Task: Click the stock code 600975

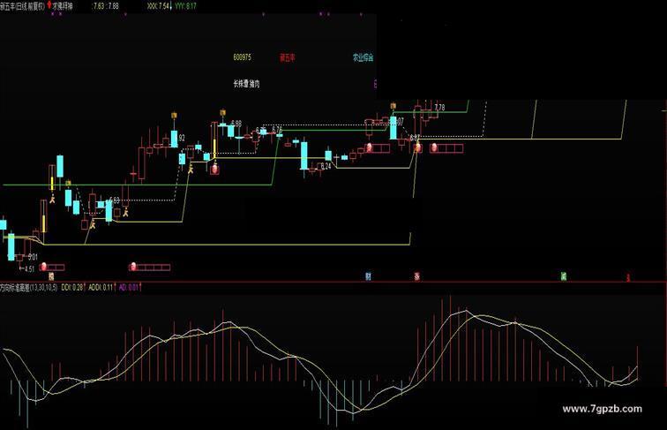Action: [242, 57]
